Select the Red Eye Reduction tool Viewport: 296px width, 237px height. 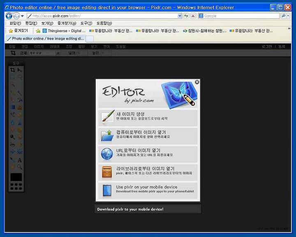point(12,144)
